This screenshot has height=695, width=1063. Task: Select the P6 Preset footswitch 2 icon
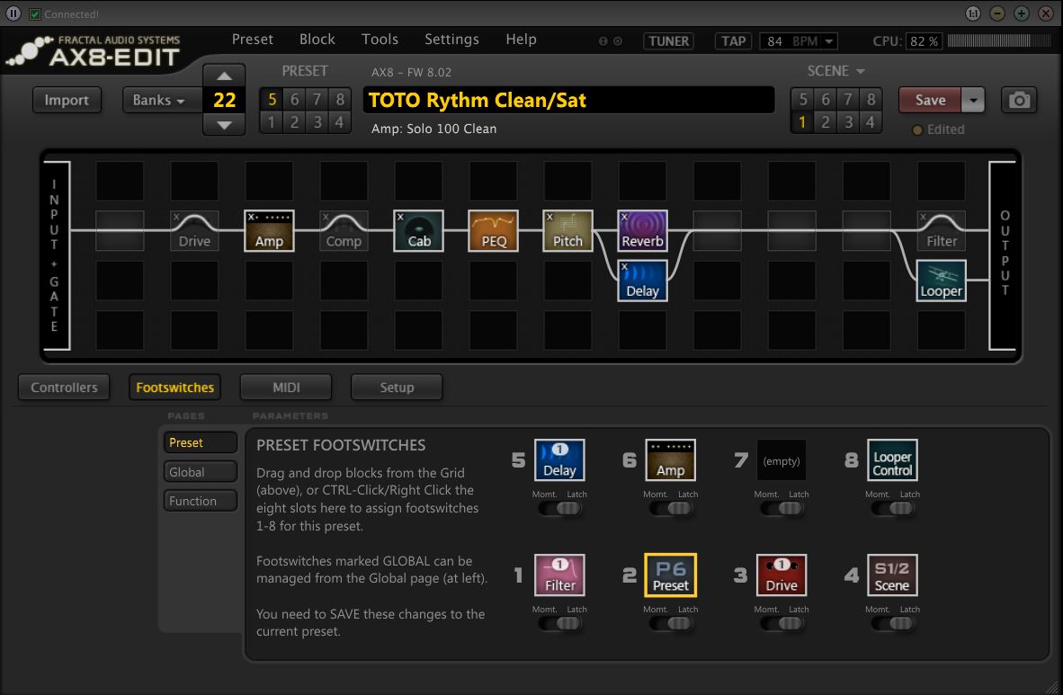(x=670, y=575)
